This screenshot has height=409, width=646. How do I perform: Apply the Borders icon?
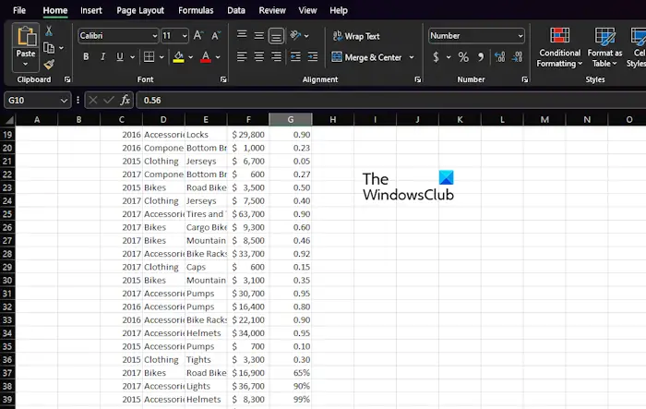tap(149, 57)
